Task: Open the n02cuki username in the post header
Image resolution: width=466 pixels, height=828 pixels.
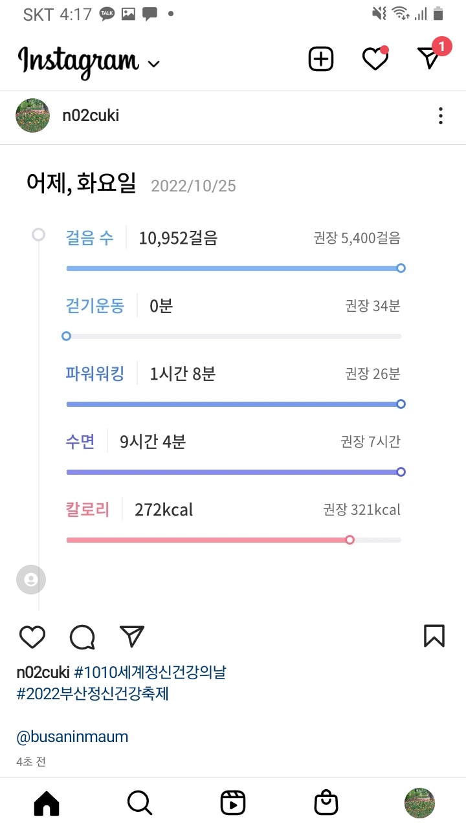Action: click(91, 116)
